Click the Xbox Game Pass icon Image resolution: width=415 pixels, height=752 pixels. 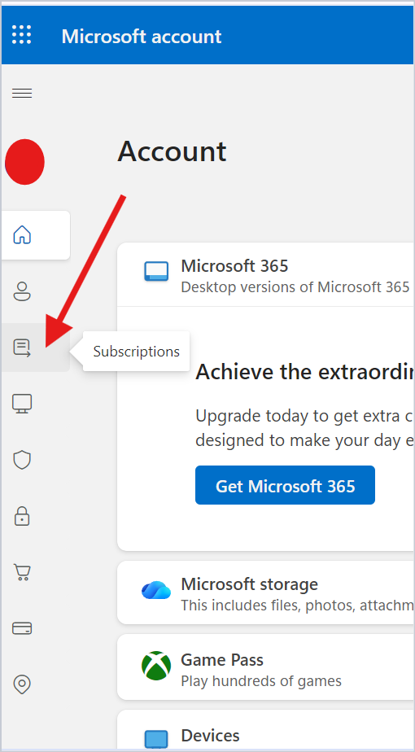(156, 665)
